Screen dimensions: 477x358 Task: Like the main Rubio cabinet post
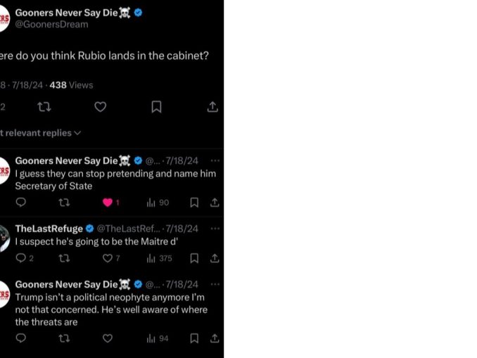(x=100, y=107)
